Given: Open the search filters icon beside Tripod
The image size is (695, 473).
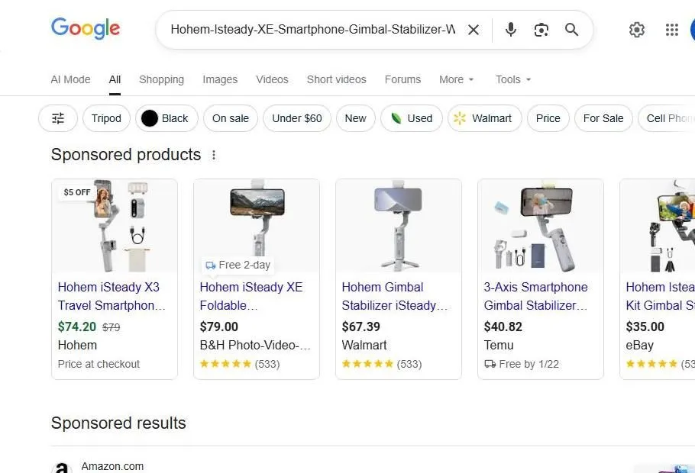Looking at the screenshot, I should pos(57,118).
